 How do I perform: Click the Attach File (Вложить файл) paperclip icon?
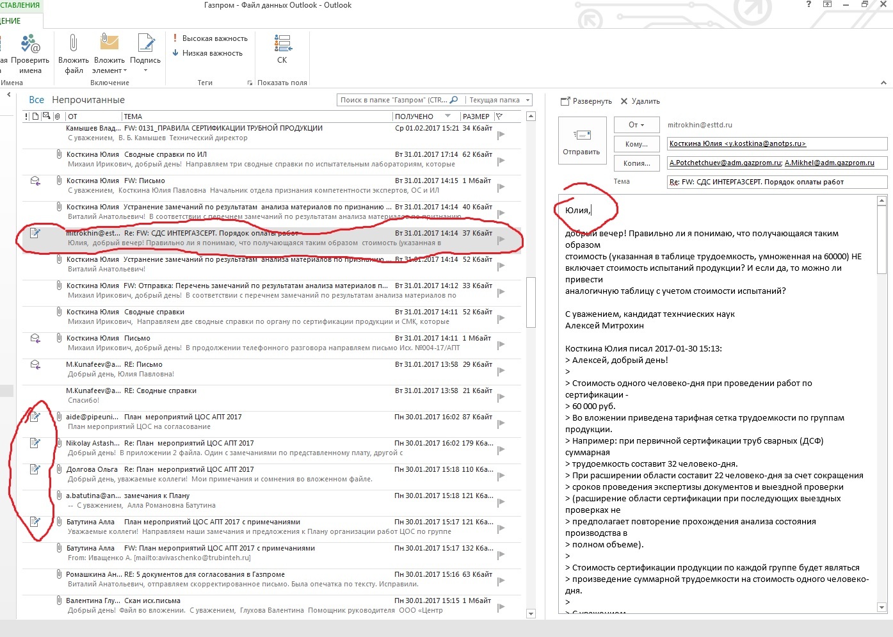click(x=74, y=43)
